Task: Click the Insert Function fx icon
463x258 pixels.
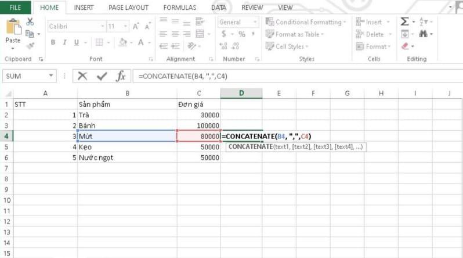Action: pyautogui.click(x=121, y=76)
